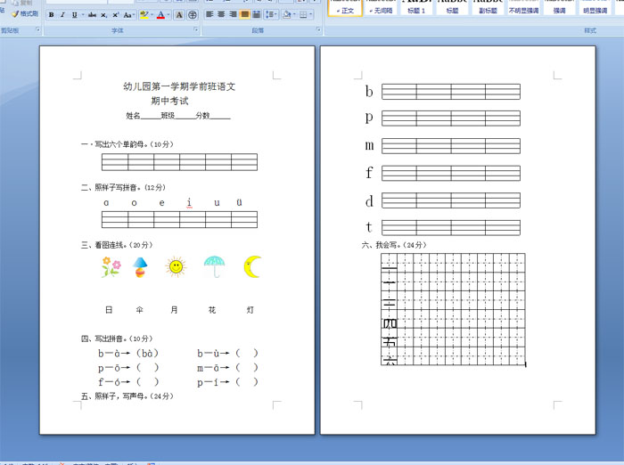Viewport: 624px width, 465px height.
Task: Toggle subscript formatting
Action: tap(103, 15)
